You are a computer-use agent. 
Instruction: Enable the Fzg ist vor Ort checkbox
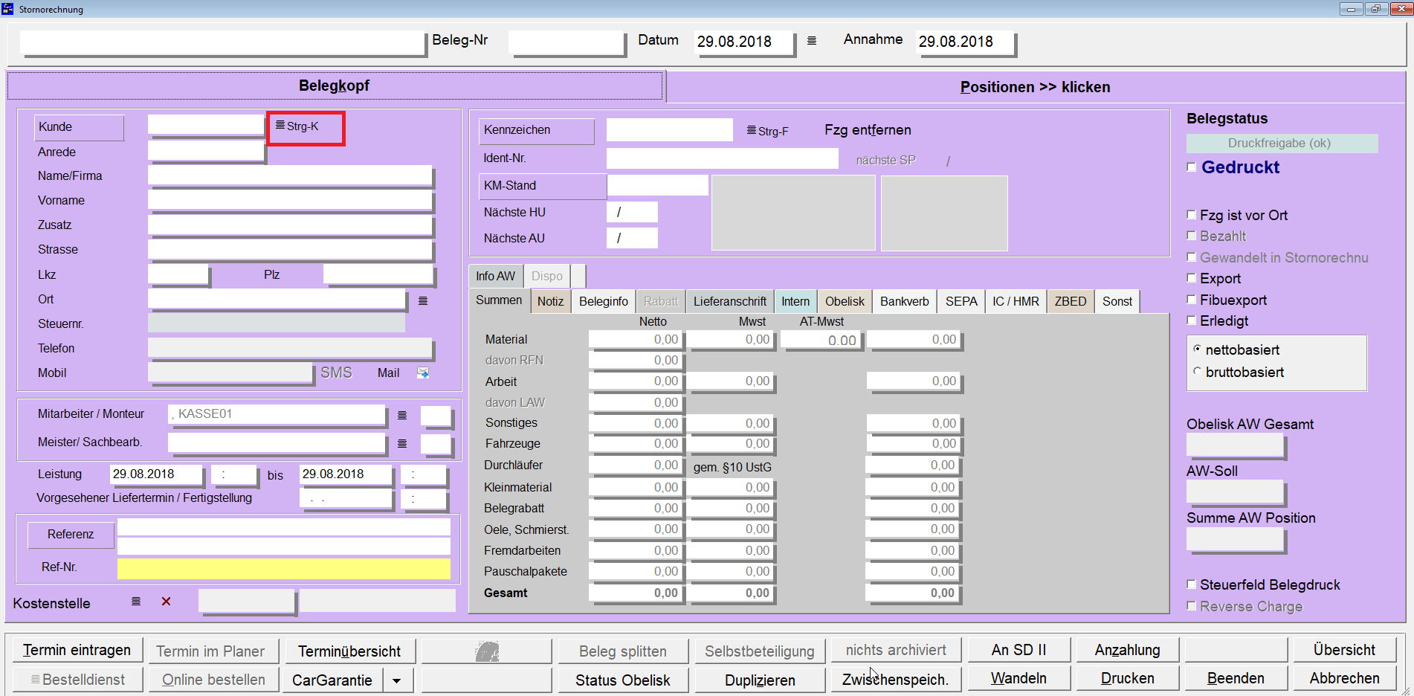pos(1192,215)
